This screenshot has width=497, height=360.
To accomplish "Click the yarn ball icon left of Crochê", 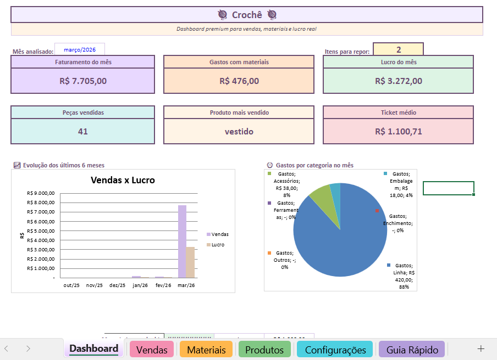I will [223, 15].
